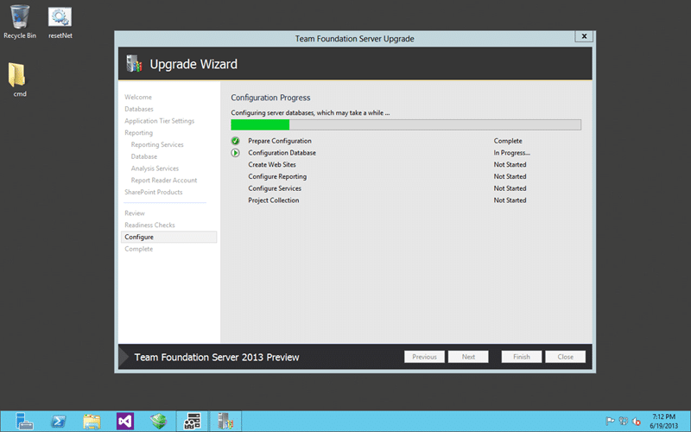Click Not Started status for Configure Reporting
Screen dimensions: 691x432
(510, 177)
